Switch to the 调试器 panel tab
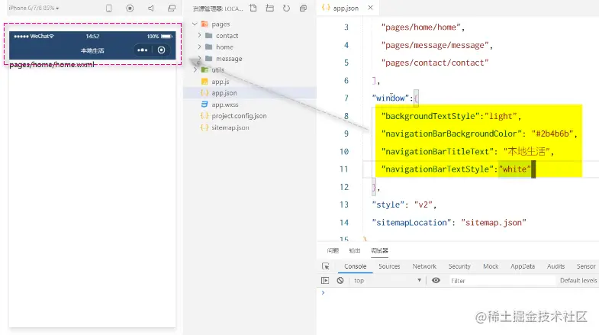Viewport: 599px width, 335px height. point(379,250)
